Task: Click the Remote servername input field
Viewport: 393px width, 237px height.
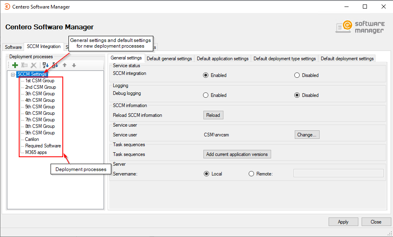Action: coord(338,173)
